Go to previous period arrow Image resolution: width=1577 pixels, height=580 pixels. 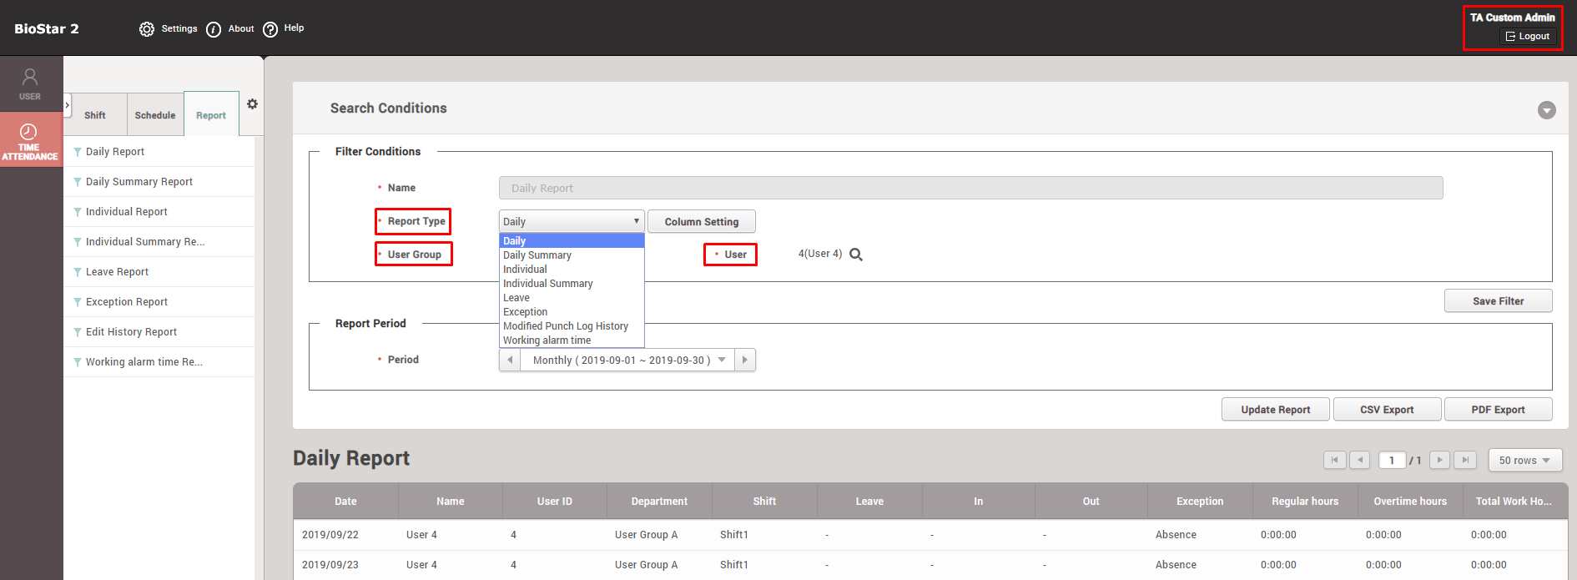click(510, 360)
